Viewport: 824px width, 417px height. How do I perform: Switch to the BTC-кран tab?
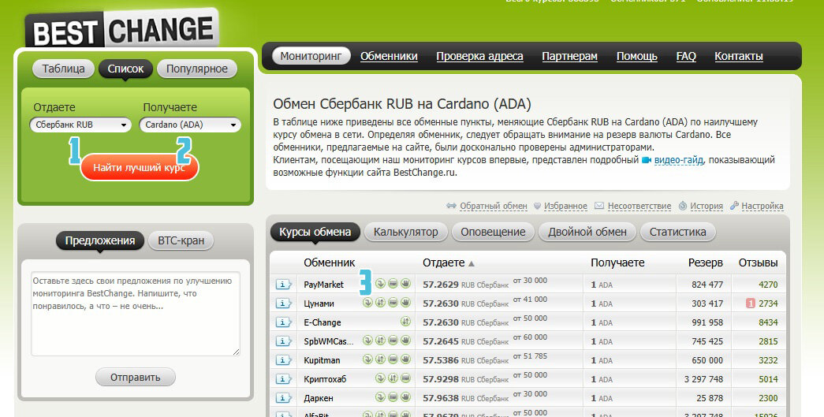click(181, 241)
